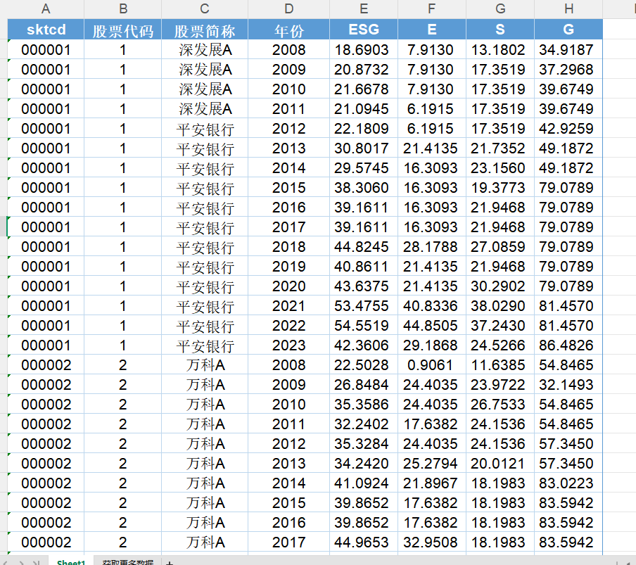This screenshot has width=636, height=565.
Task: Choose the G score cell 34.9187
Action: coord(568,49)
